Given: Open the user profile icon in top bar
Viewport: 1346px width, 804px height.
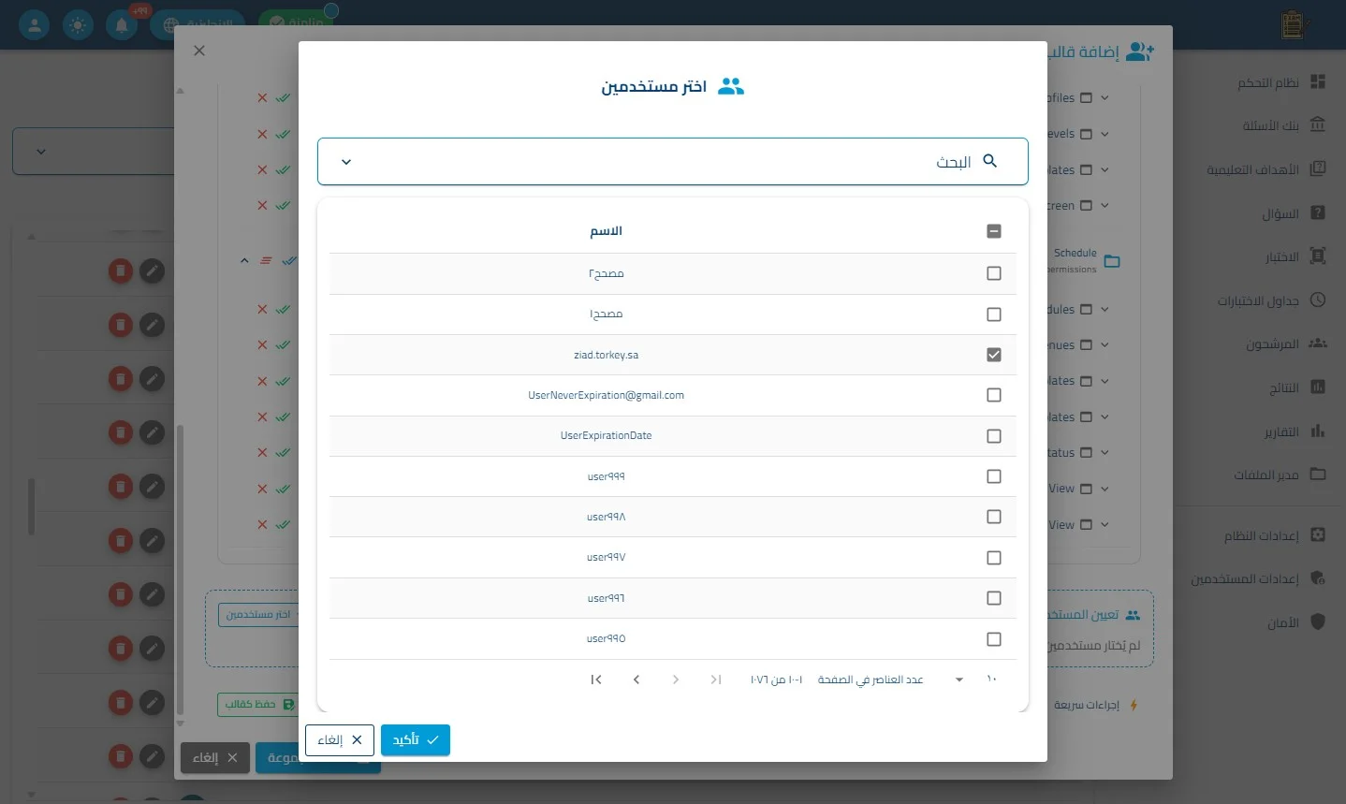Looking at the screenshot, I should [x=34, y=25].
